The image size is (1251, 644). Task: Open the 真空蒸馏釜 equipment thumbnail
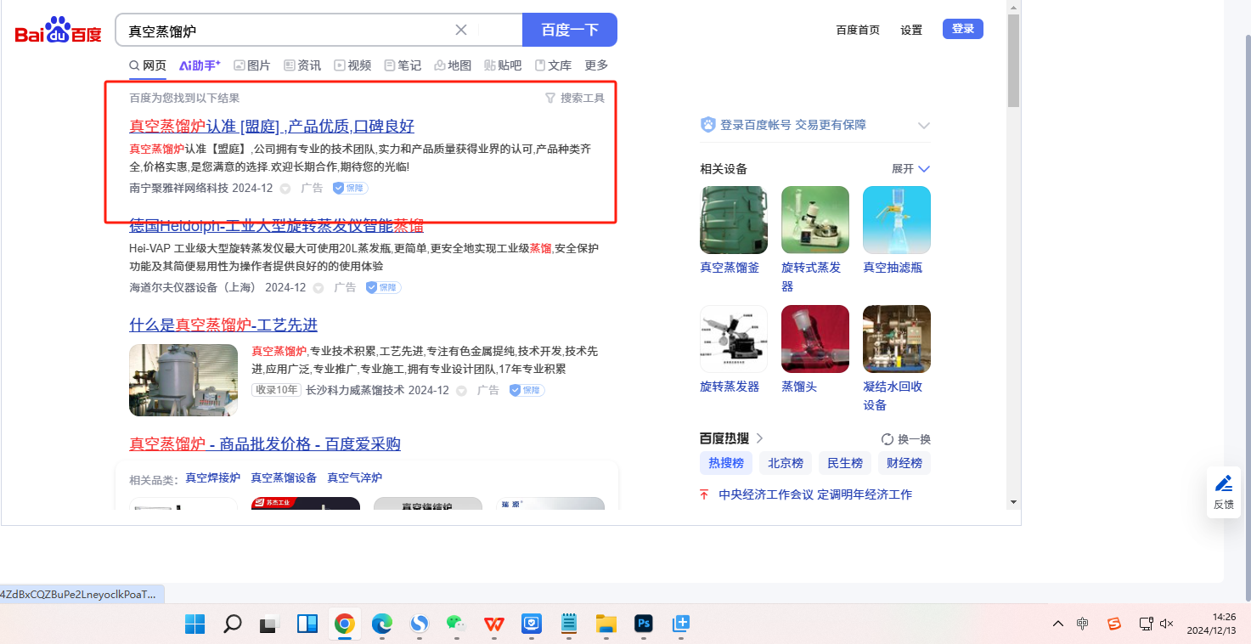click(x=734, y=220)
